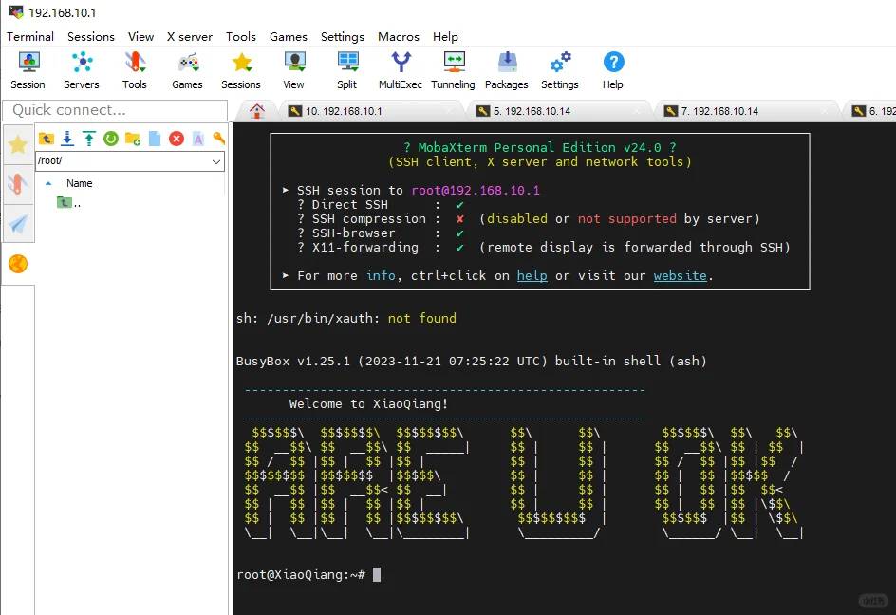896x615 pixels.
Task: Open the Packages toolbar icon
Action: pyautogui.click(x=507, y=70)
